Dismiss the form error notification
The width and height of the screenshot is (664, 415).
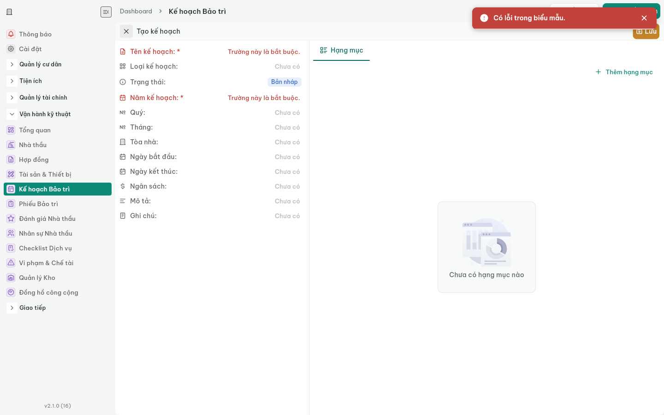tap(644, 18)
